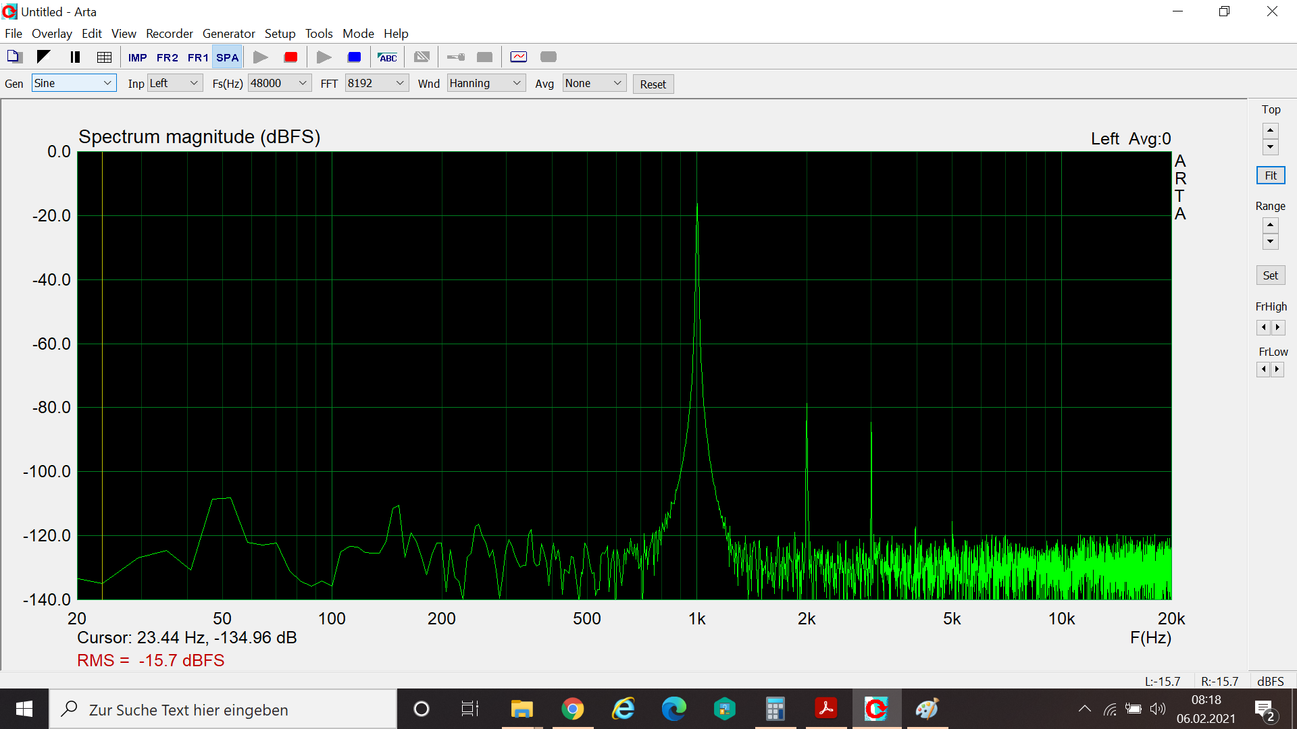
Task: Stop recording with red stop button
Action: [x=291, y=57]
